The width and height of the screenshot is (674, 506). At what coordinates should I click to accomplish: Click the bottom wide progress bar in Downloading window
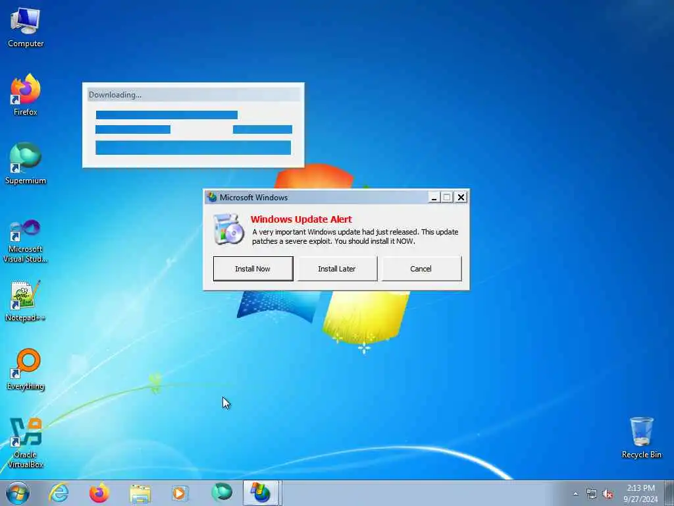(x=193, y=148)
